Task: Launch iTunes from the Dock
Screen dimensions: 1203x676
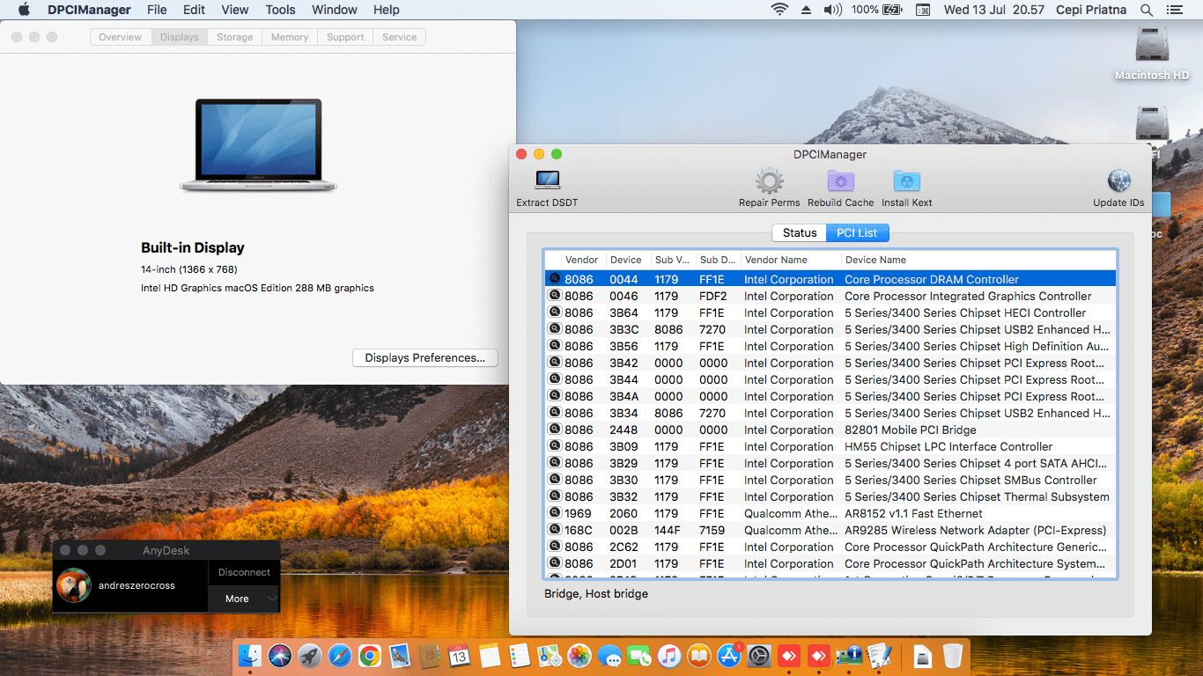Action: tap(668, 655)
